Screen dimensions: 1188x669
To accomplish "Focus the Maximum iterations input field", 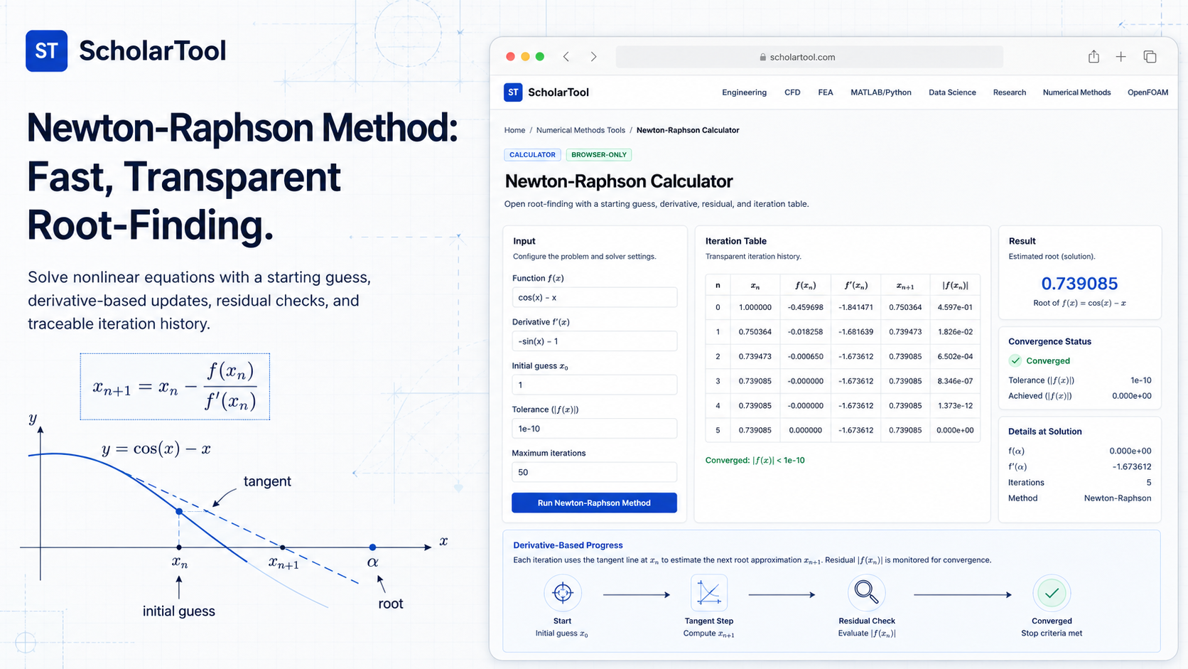I will coord(594,472).
